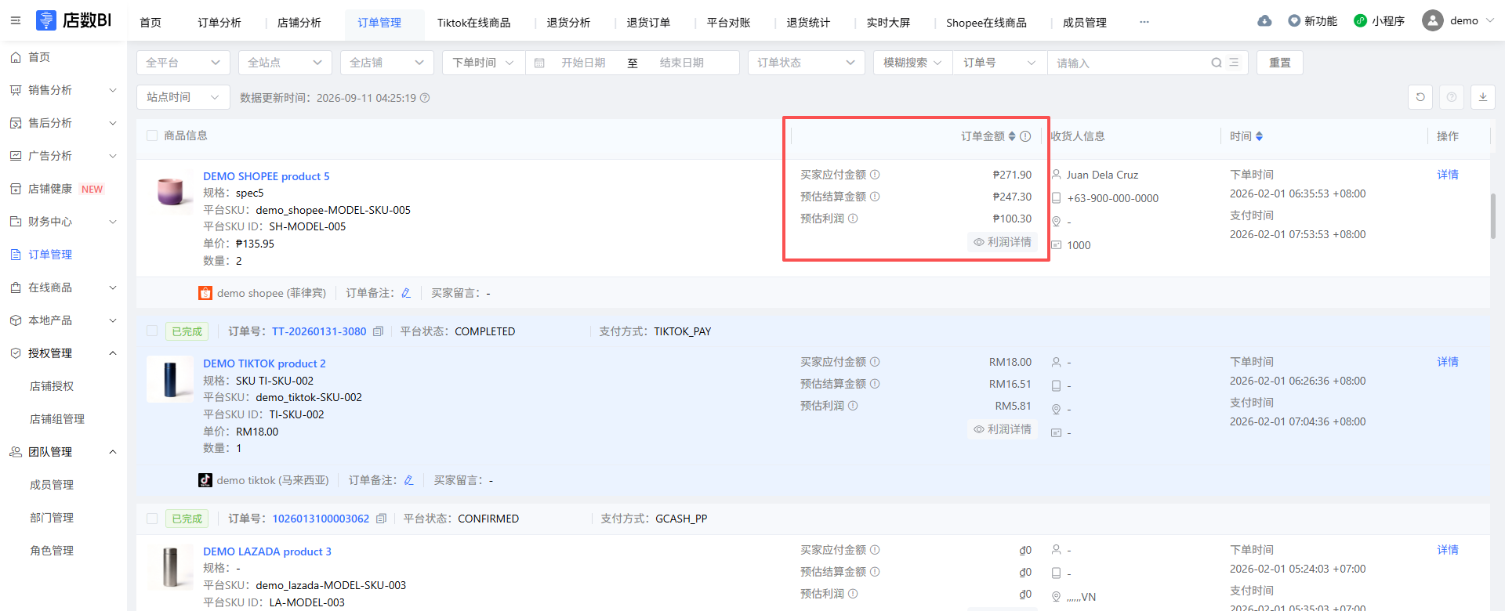Click the info icon beside 订单金额 header
This screenshot has height=611, width=1505.
tap(1025, 136)
